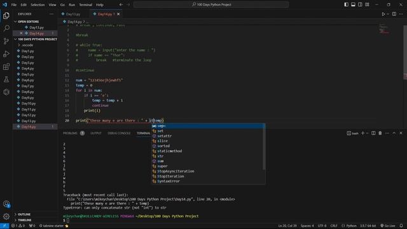Open the Selection menu
The width and height of the screenshot is (407, 229).
[x=38, y=4]
